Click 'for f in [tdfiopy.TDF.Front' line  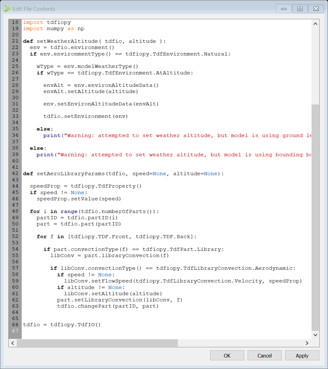tap(116, 236)
